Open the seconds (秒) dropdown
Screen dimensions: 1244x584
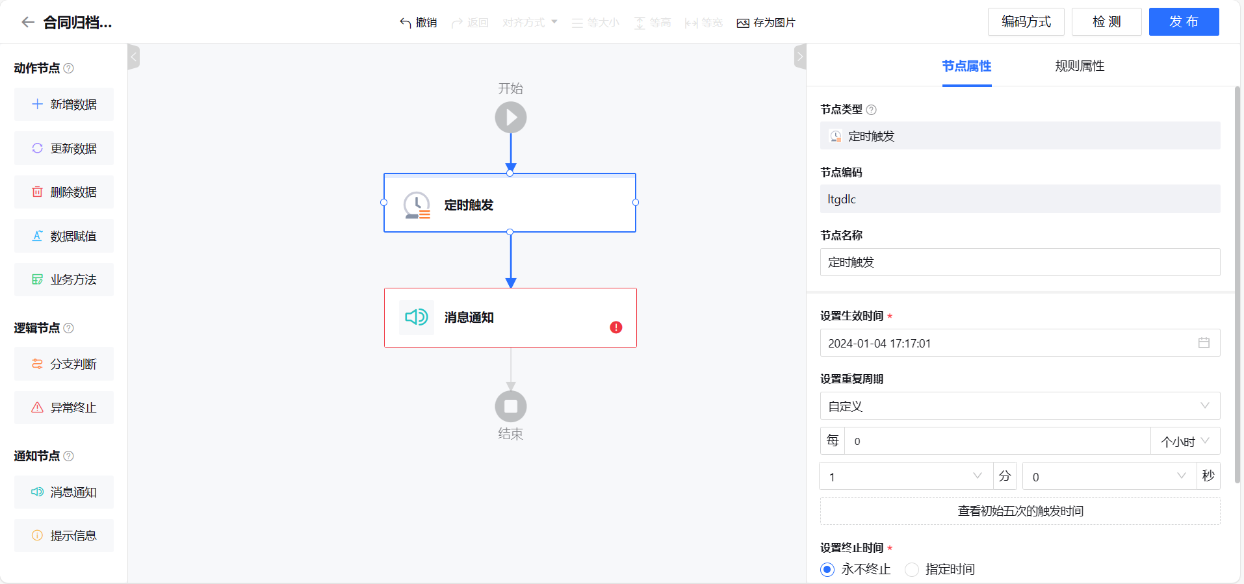pyautogui.click(x=1109, y=476)
